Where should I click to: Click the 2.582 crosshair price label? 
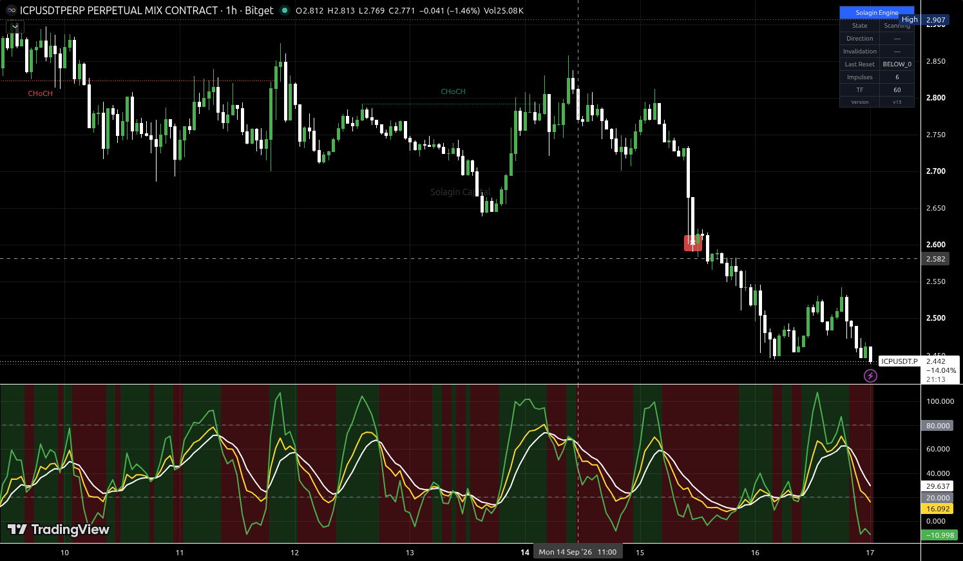click(x=936, y=259)
